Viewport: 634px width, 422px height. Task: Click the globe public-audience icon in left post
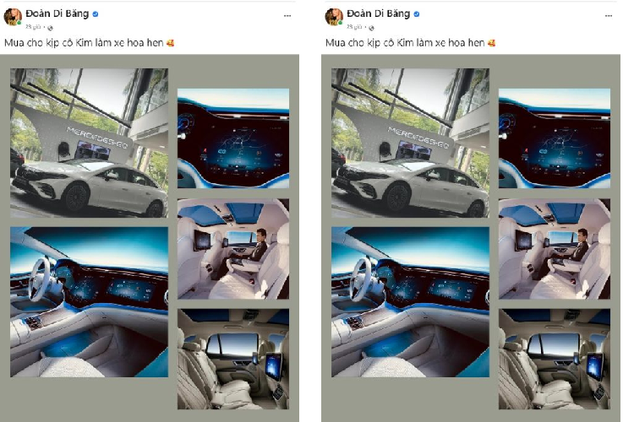pos(50,28)
